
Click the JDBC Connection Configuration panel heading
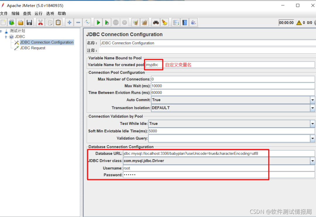click(x=124, y=34)
